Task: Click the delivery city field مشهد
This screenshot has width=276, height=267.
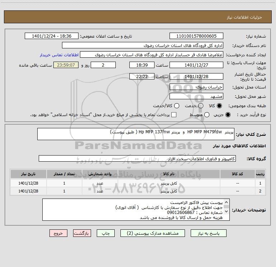Action: pyautogui.click(x=196, y=96)
